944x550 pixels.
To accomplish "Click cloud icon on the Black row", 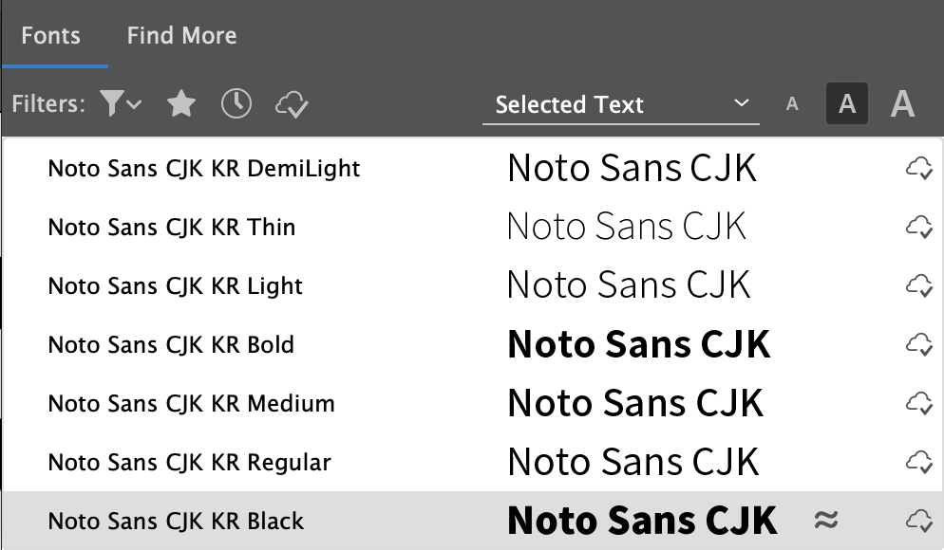I will 919,521.
